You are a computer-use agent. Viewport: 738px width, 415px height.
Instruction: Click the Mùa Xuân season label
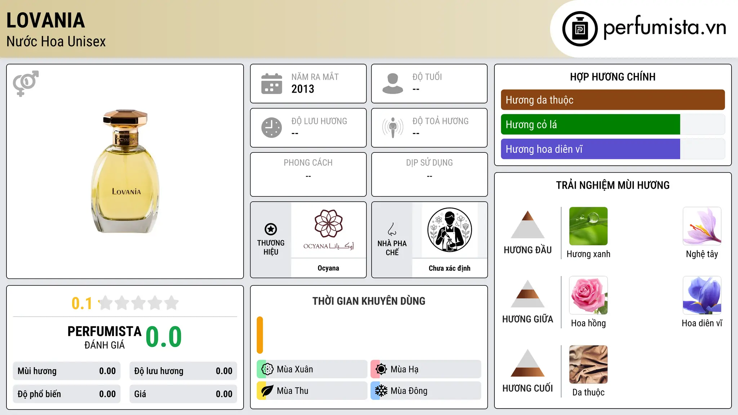click(295, 369)
